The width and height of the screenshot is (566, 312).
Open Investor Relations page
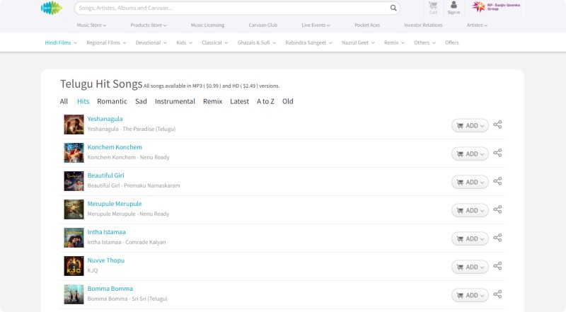423,25
